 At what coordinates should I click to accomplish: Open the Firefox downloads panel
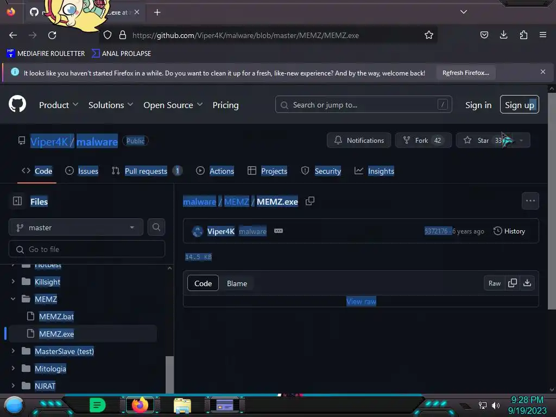(503, 35)
